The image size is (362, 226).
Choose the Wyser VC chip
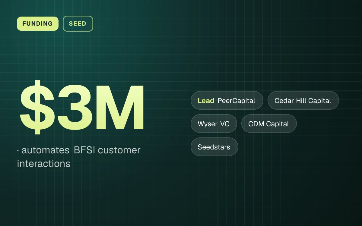coord(214,124)
